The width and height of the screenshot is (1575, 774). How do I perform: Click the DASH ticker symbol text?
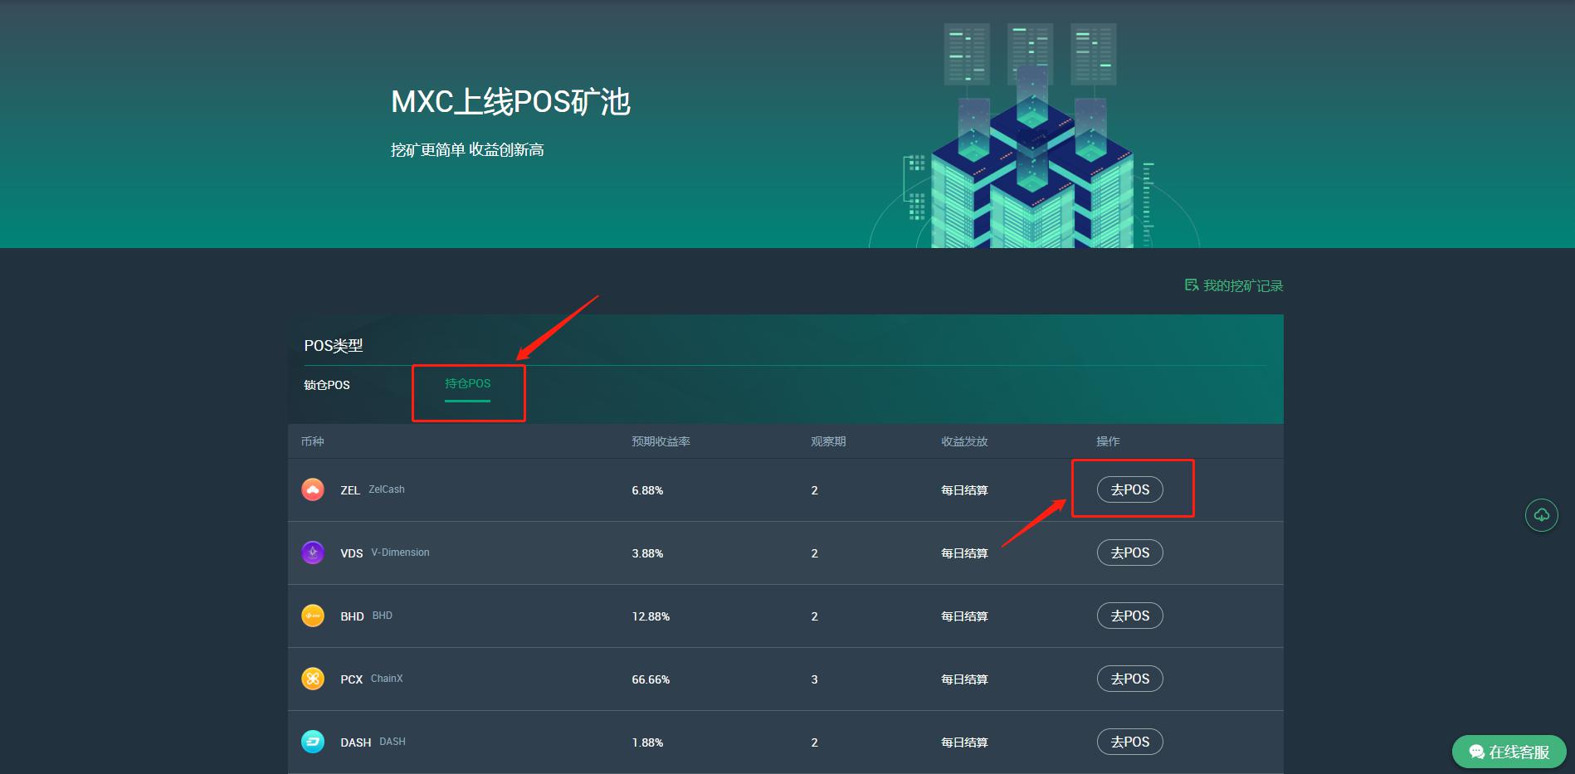[355, 742]
